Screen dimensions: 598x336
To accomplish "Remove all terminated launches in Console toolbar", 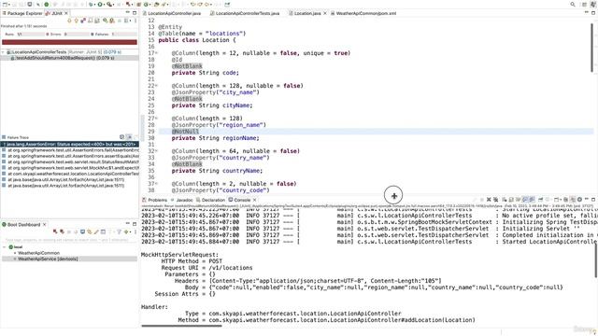I will point(495,200).
